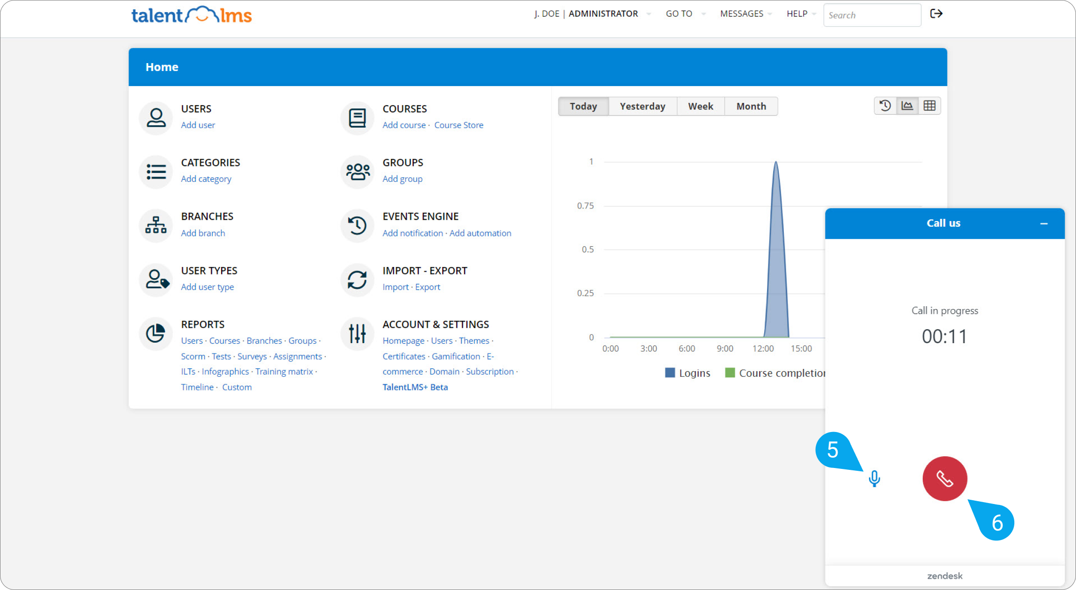The image size is (1076, 590).
Task: Toggle Course completions legend swatch
Action: tap(730, 373)
